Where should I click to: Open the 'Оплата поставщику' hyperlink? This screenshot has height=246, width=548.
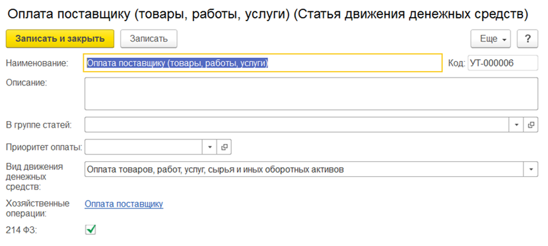tap(124, 204)
